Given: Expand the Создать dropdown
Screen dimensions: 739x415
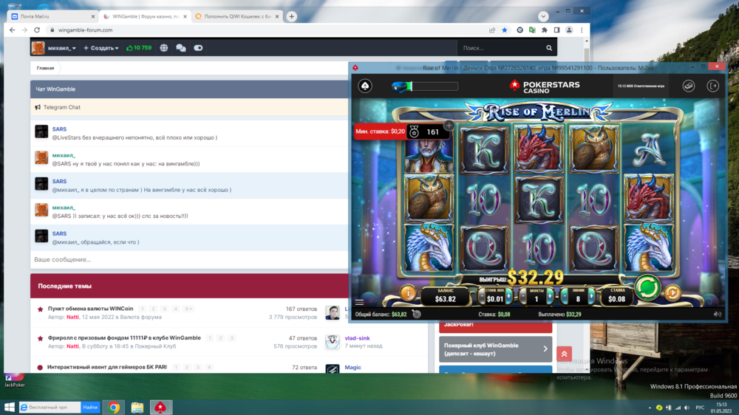Looking at the screenshot, I should 101,48.
